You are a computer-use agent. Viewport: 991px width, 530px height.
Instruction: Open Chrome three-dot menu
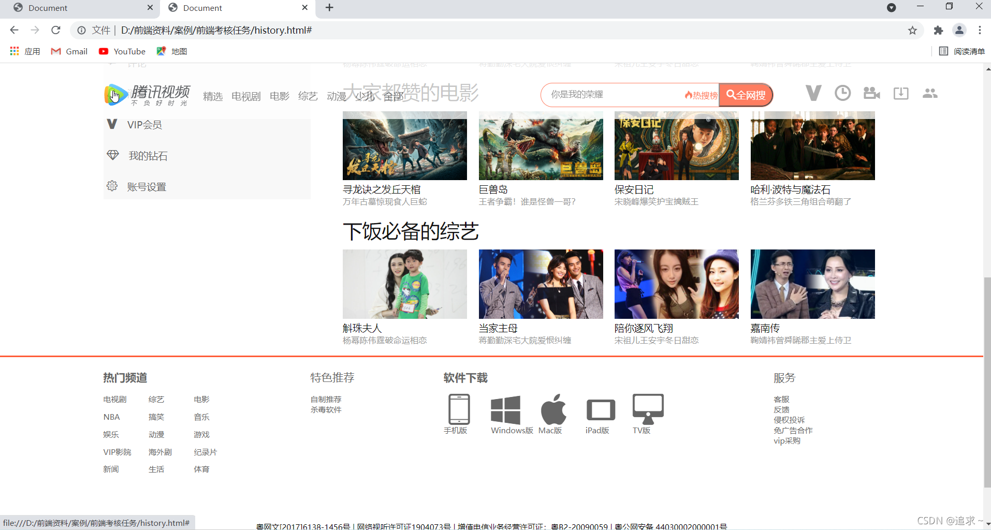click(x=980, y=30)
